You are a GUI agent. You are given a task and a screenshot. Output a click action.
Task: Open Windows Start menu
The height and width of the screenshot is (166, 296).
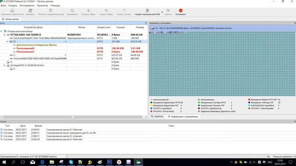click(4, 162)
